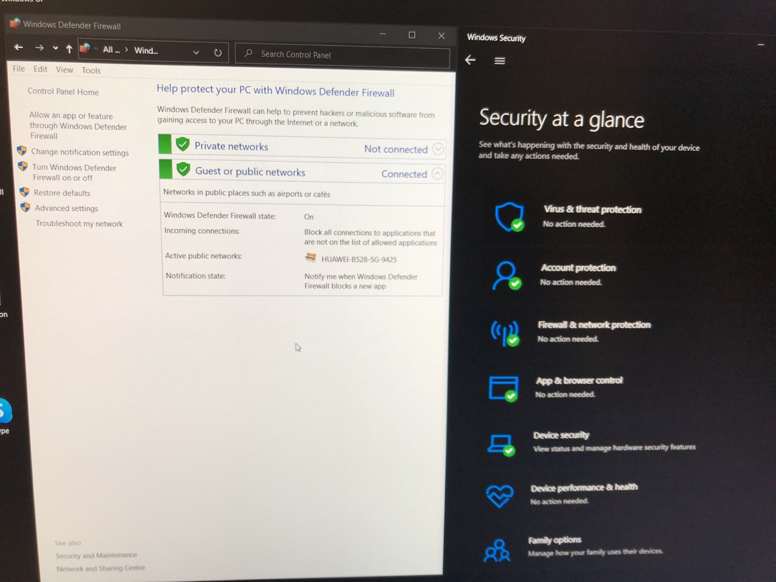776x582 pixels.
Task: Click 'HUAWEI-B528-5G-9425' network name
Action: click(x=359, y=259)
